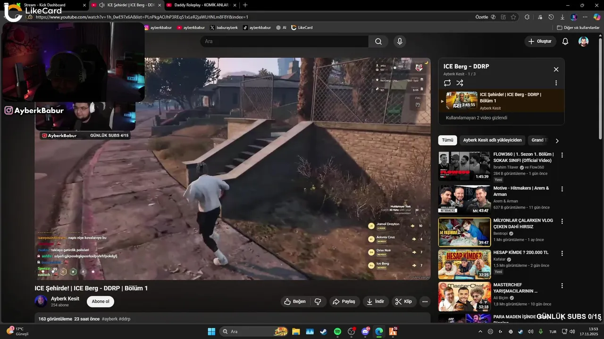Open the Ayberk Kesit channel name link
The height and width of the screenshot is (339, 604).
[x=65, y=299]
